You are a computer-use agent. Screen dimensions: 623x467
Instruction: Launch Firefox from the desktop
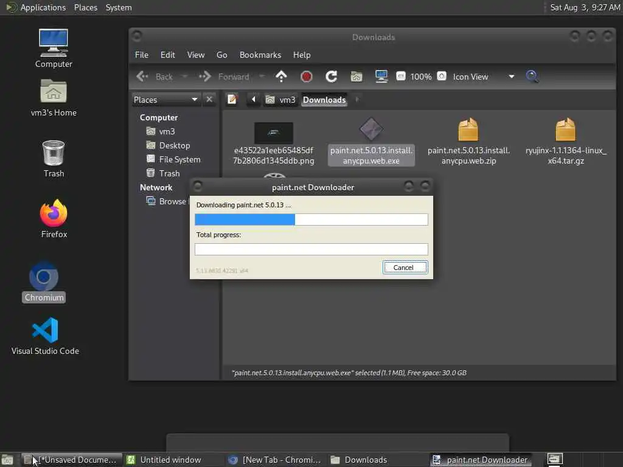click(54, 218)
